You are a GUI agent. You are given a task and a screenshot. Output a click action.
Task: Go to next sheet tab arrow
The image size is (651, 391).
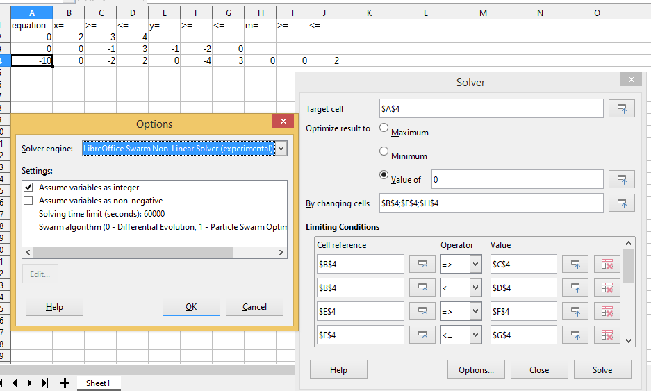pyautogui.click(x=30, y=383)
